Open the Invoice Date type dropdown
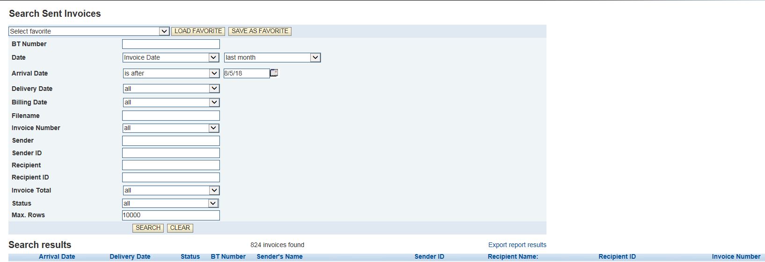This screenshot has height=262, width=765. pyautogui.click(x=171, y=57)
